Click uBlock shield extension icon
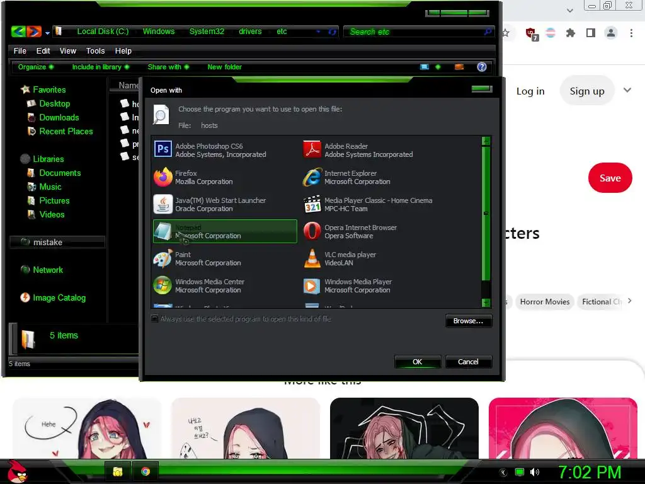This screenshot has height=484, width=645. click(x=532, y=33)
